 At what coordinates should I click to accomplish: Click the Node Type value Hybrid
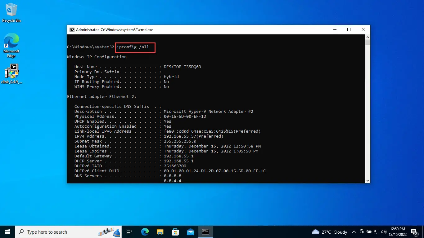click(171, 77)
